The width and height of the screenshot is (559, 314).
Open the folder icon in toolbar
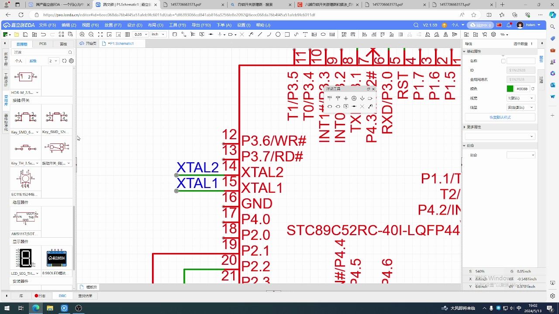(16, 34)
